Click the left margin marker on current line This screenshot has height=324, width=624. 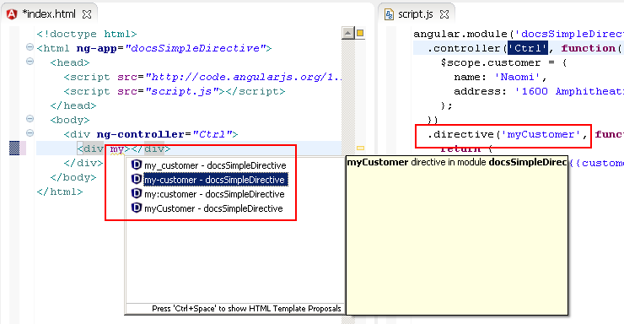[14, 148]
